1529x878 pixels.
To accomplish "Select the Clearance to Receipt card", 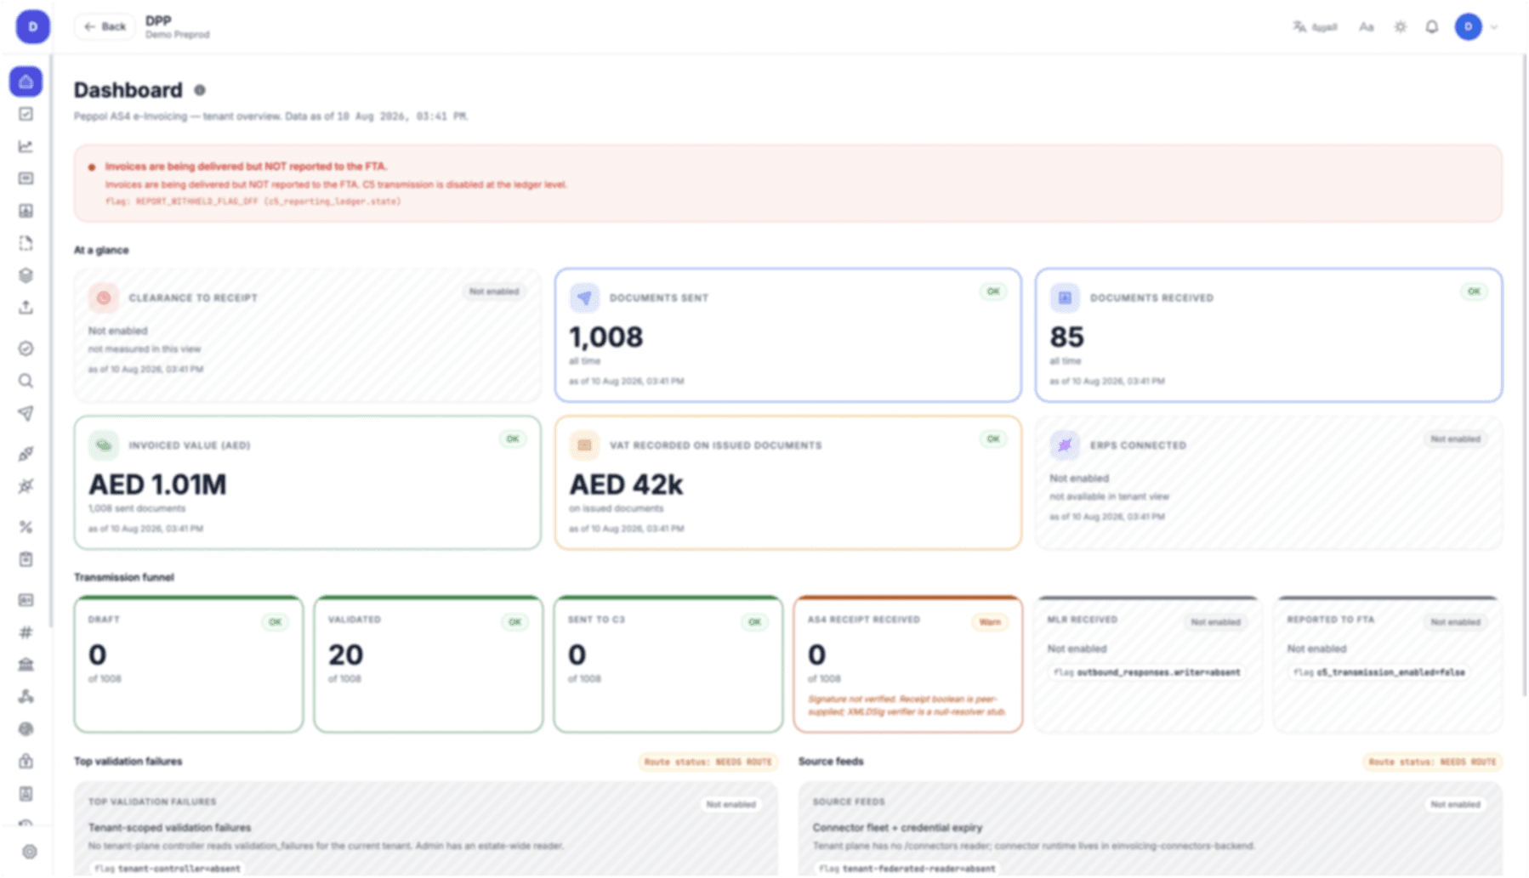I will tap(308, 335).
